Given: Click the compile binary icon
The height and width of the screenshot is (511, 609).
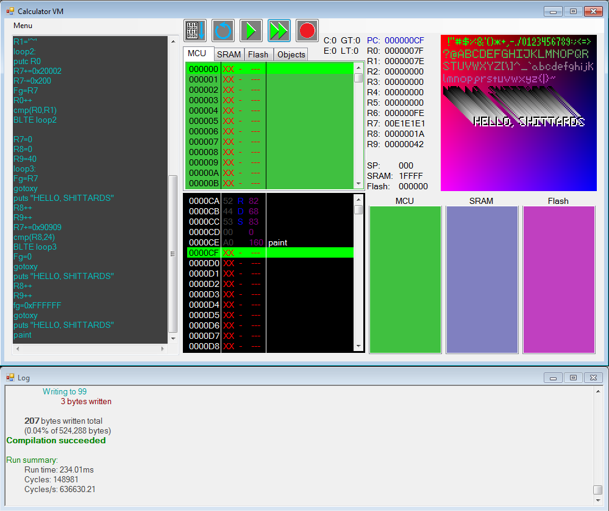Looking at the screenshot, I should coord(195,31).
